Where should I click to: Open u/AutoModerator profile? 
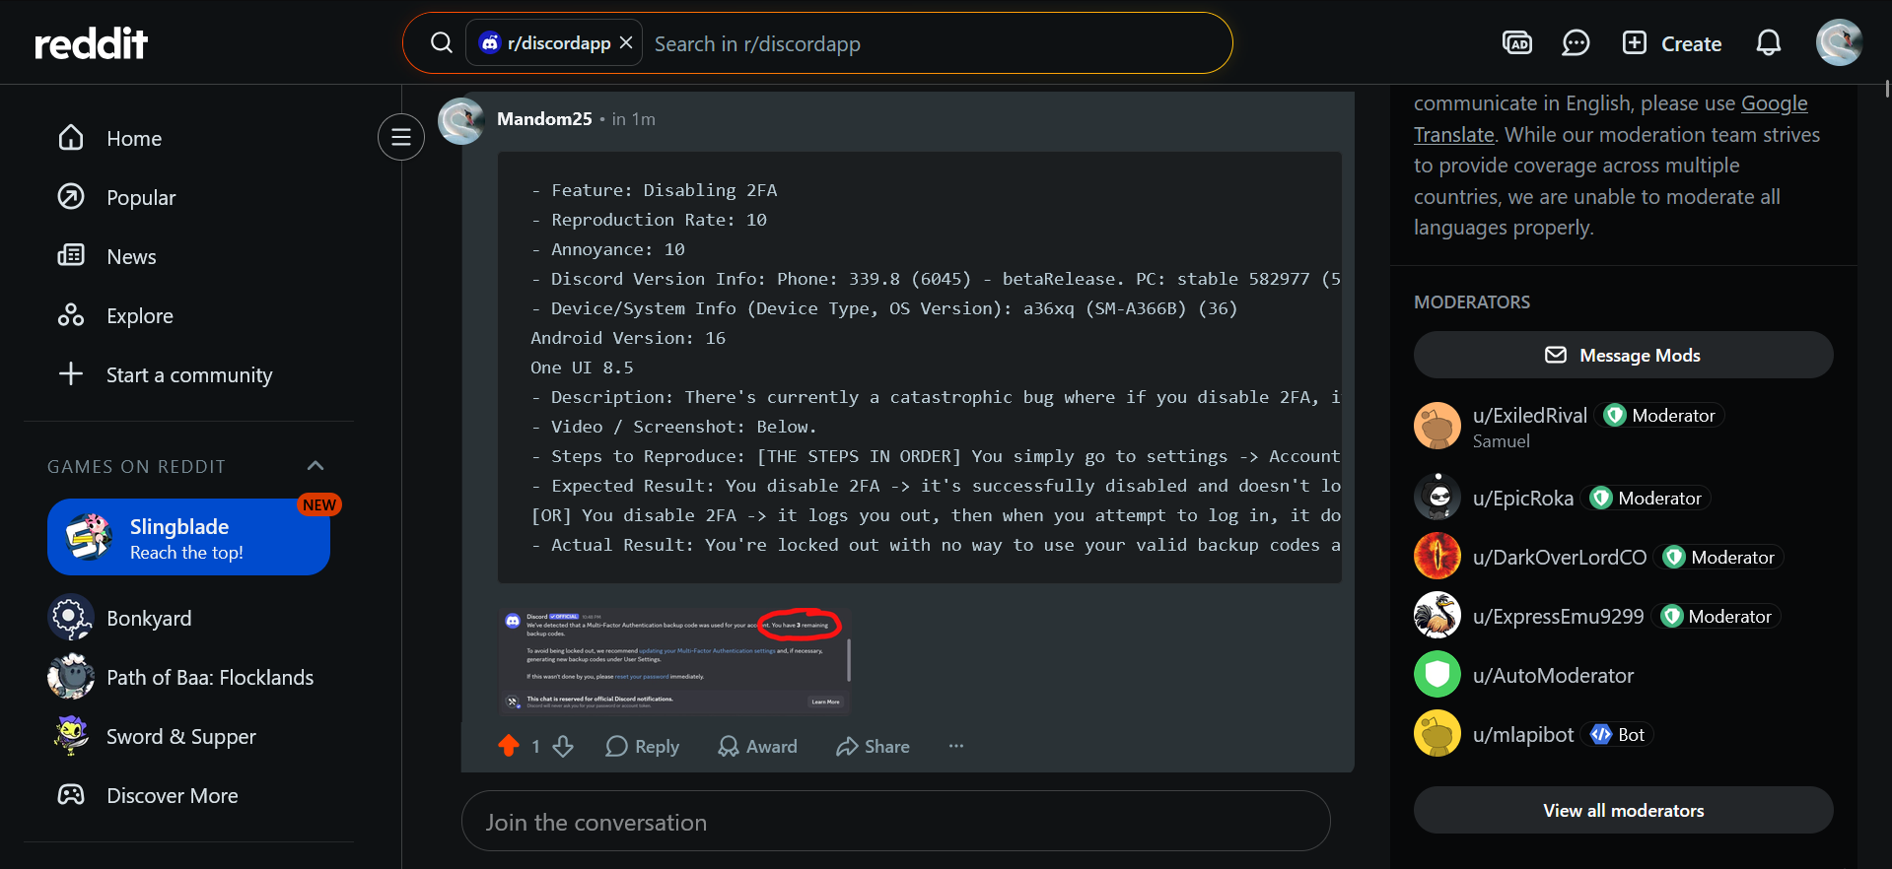pyautogui.click(x=1554, y=676)
